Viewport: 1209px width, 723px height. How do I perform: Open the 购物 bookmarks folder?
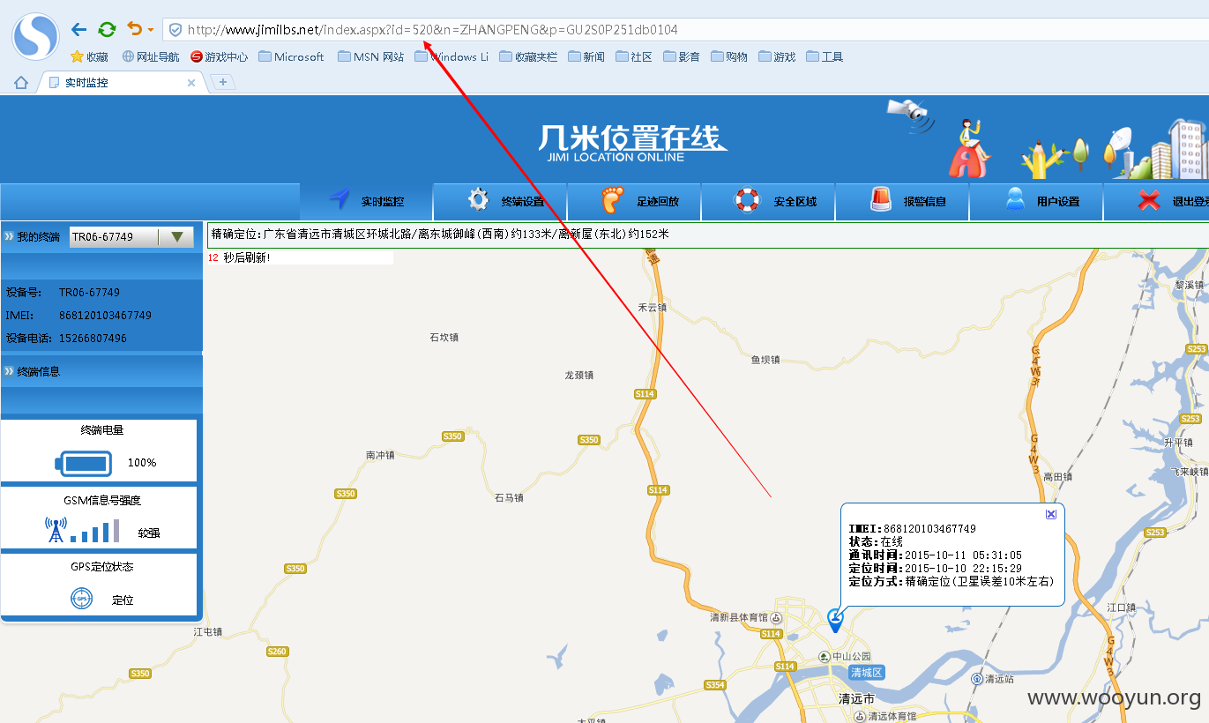[729, 56]
